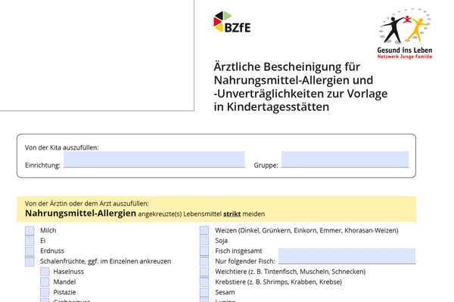Click the Ärztliche Bescheinigung document title
454x302 pixels.
point(300,87)
